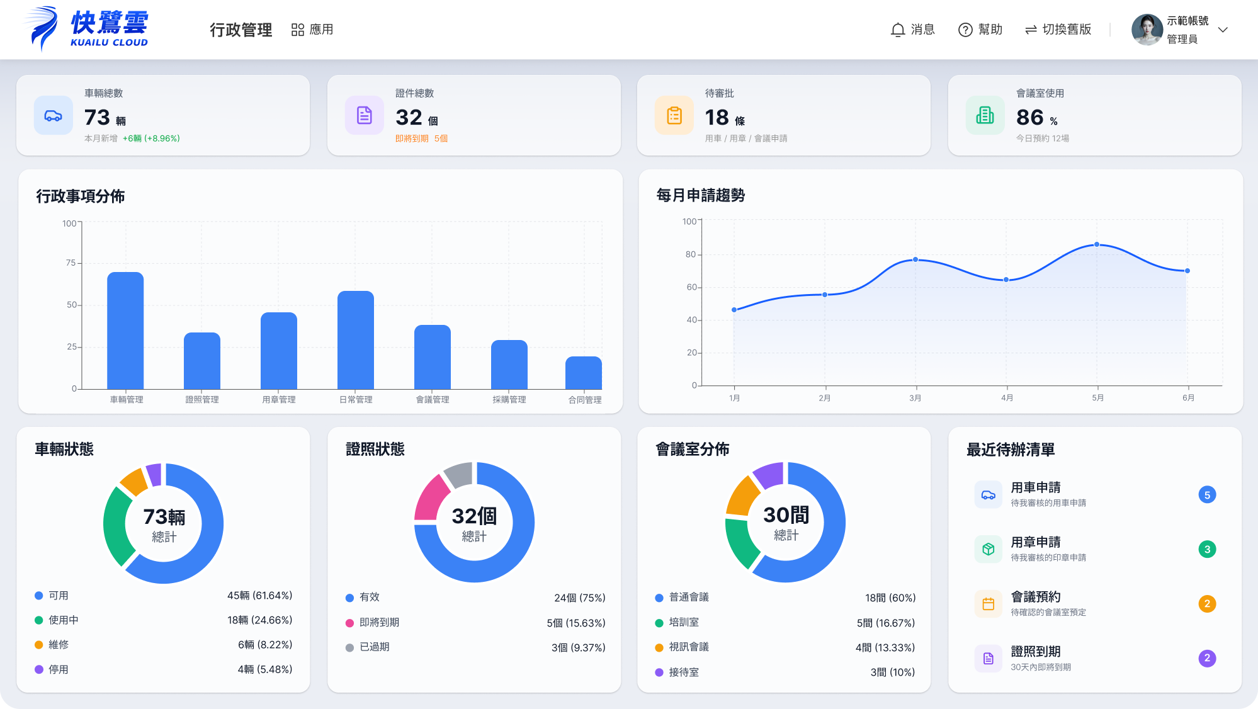Click the 73 輛 vehicle total value
Image resolution: width=1258 pixels, height=709 pixels.
point(105,118)
